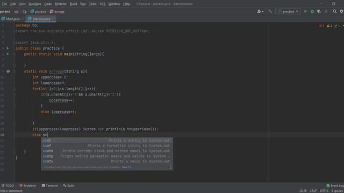The width and height of the screenshot is (344, 193).
Task: Click the gutter marker on arrrage method line
Action: coord(8,71)
